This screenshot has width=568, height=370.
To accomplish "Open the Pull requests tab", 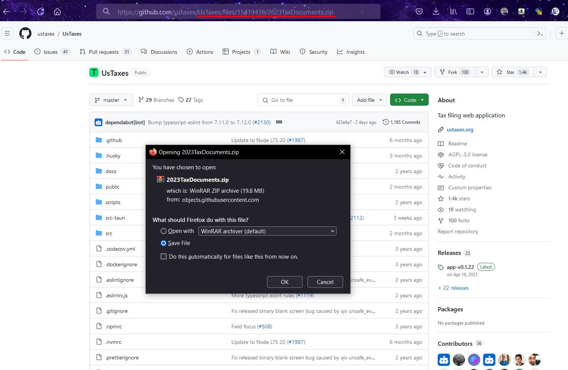I will 105,52.
